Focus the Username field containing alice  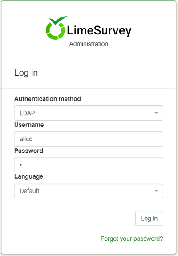89,139
